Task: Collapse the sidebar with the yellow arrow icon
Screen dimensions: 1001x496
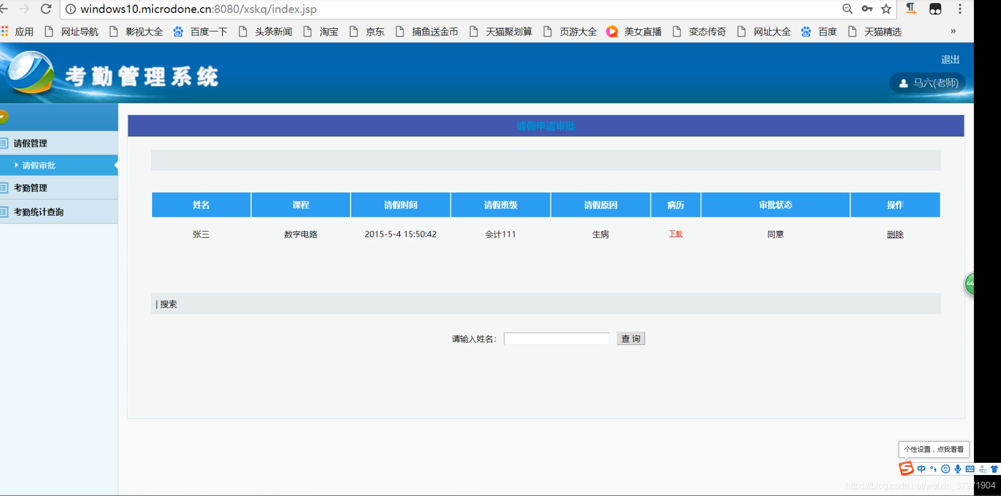Action: pos(3,117)
